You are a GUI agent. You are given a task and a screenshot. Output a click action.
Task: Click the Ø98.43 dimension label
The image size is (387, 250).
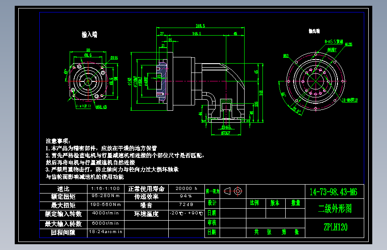101,107
